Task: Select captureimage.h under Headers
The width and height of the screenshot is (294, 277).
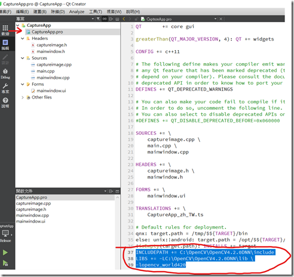Action: point(51,45)
